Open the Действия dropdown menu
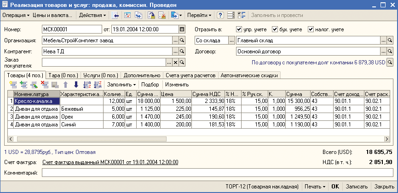Screen dimensions: 398x193 click(92, 15)
